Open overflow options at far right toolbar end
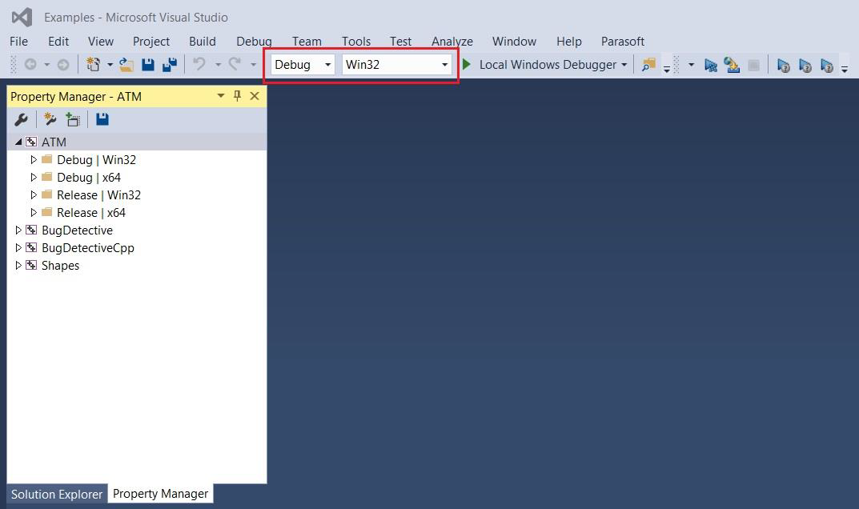This screenshot has width=859, height=509. (x=845, y=69)
